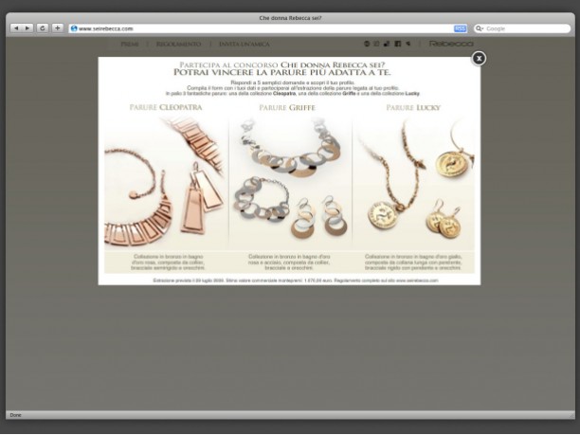
Task: Select the Parure Griffe jewelry image
Action: pyautogui.click(x=290, y=183)
